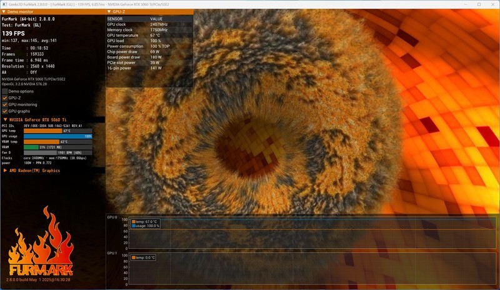Screen dimensions: 500x290
Task: Click the SENSOR column header
Action: tap(115, 19)
